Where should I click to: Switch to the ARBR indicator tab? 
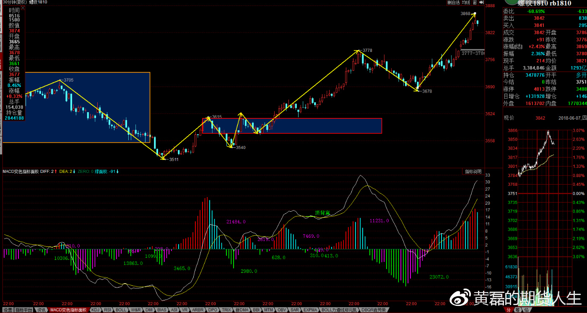click(x=198, y=310)
